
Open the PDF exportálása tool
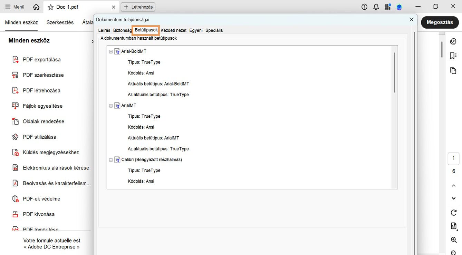click(42, 59)
